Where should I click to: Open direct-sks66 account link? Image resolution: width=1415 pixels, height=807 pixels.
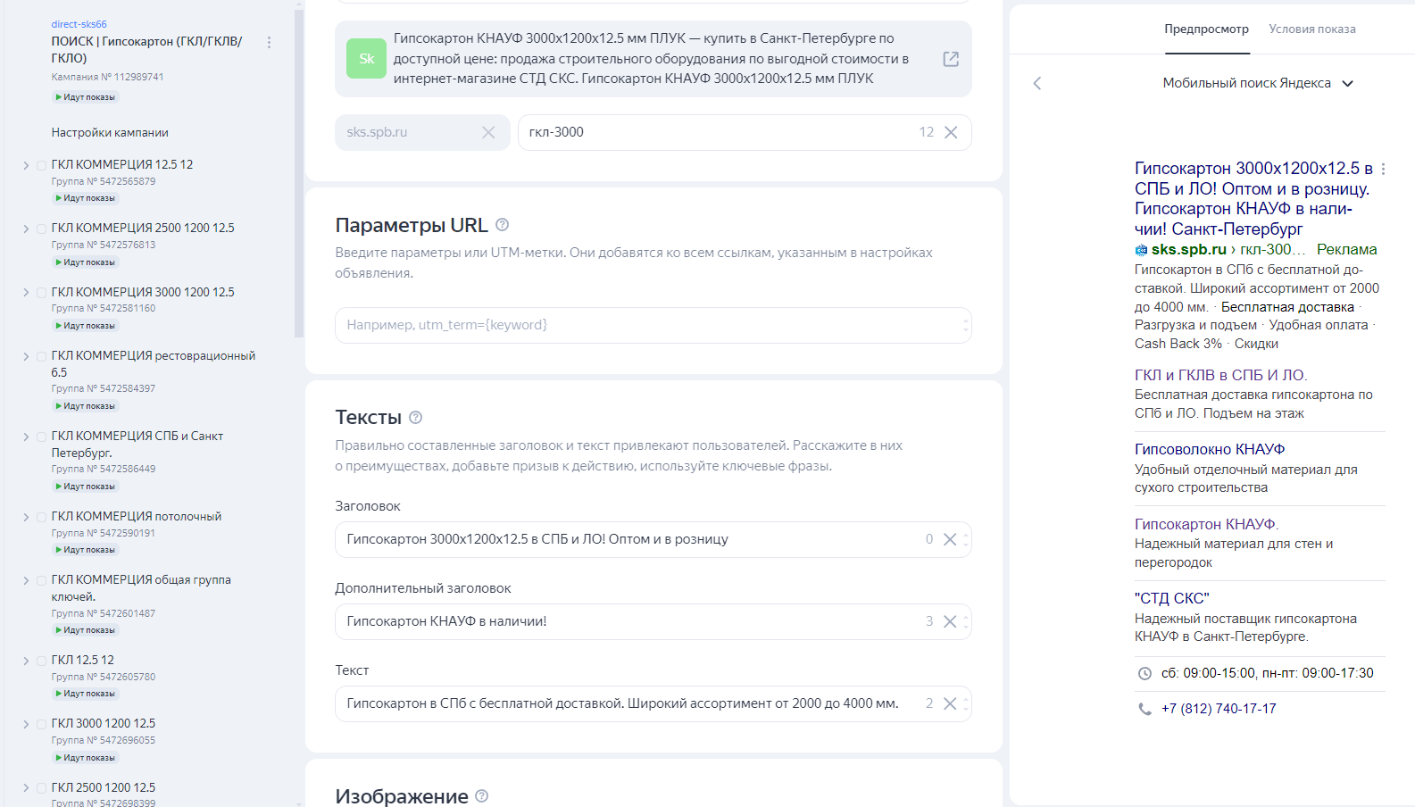pos(79,24)
